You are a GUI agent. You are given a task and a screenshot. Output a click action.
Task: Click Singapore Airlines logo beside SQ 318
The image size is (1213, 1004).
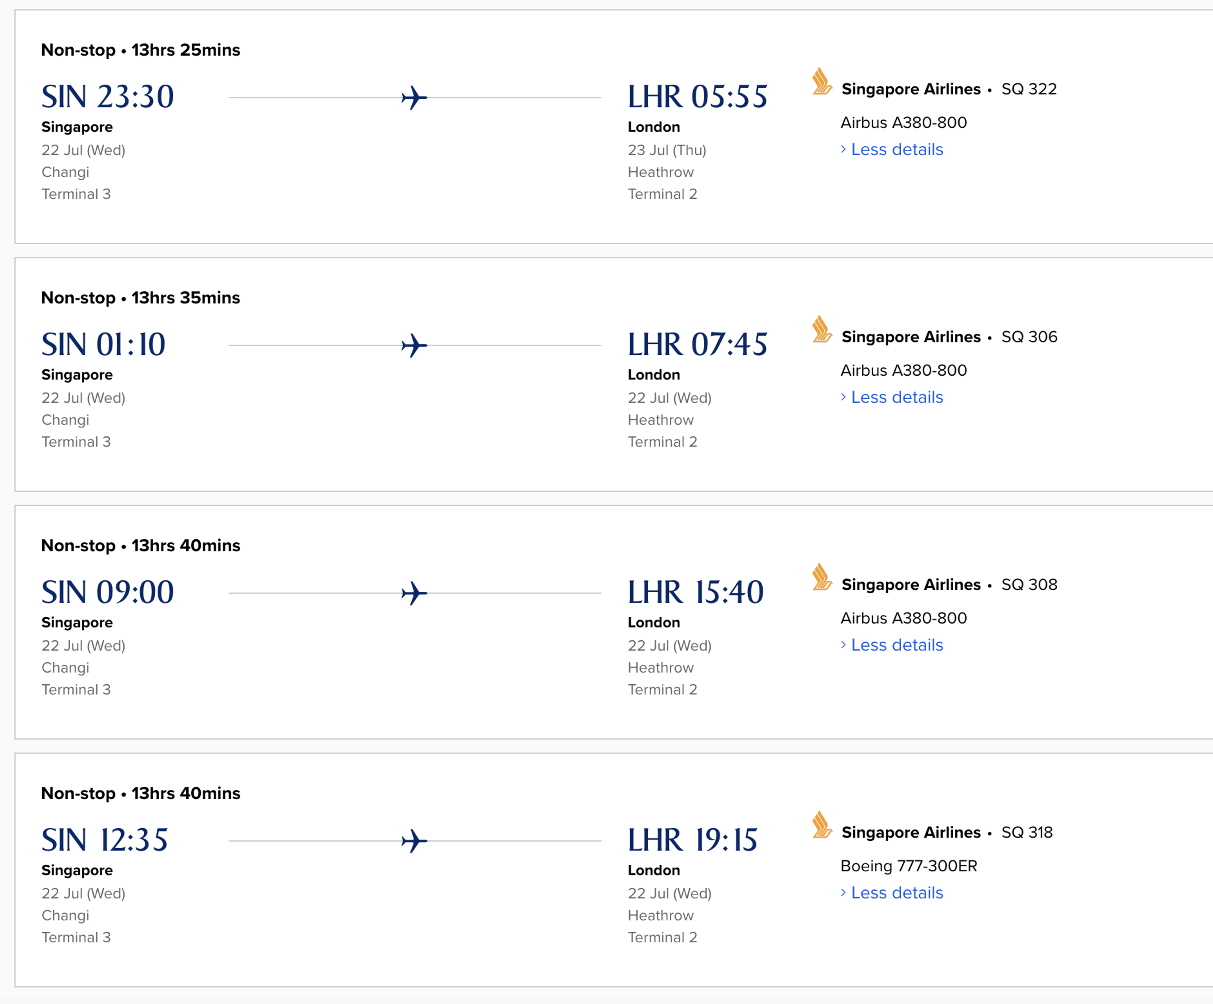821,825
